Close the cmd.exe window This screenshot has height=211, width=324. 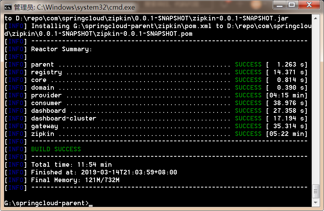[309, 5]
